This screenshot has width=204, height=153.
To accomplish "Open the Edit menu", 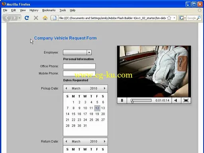I will [x=14, y=10].
